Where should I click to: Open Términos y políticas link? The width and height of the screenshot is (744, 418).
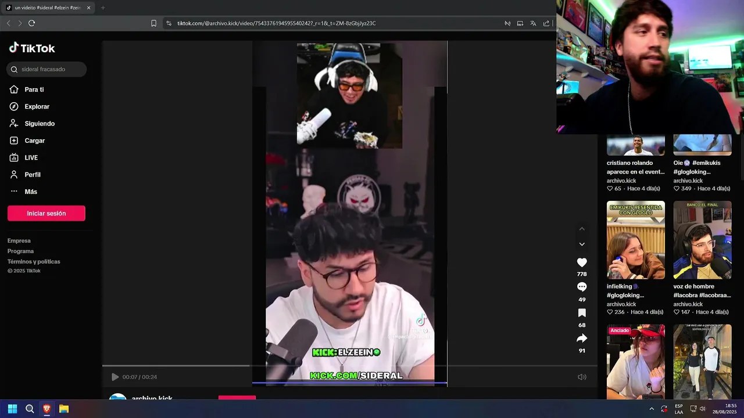34,261
